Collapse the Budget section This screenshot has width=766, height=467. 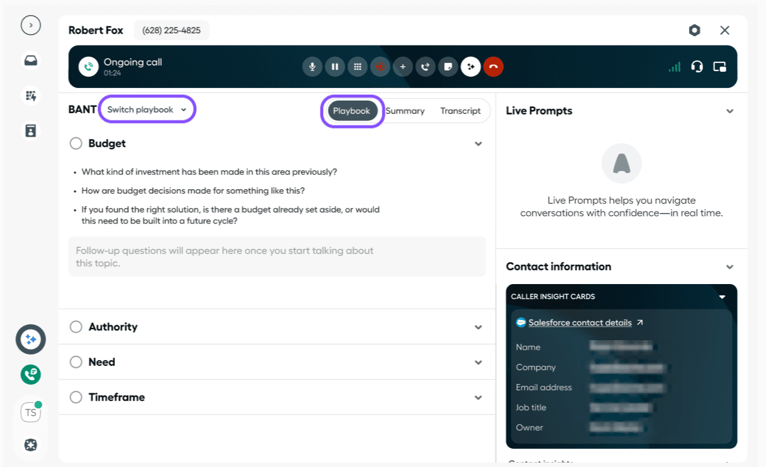point(478,144)
